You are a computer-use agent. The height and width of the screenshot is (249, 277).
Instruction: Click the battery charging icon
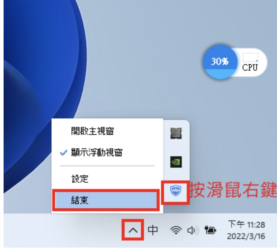click(210, 230)
